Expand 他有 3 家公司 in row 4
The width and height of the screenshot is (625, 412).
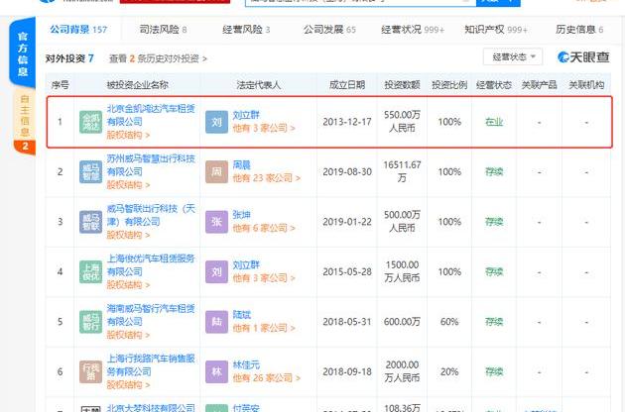[x=264, y=278]
